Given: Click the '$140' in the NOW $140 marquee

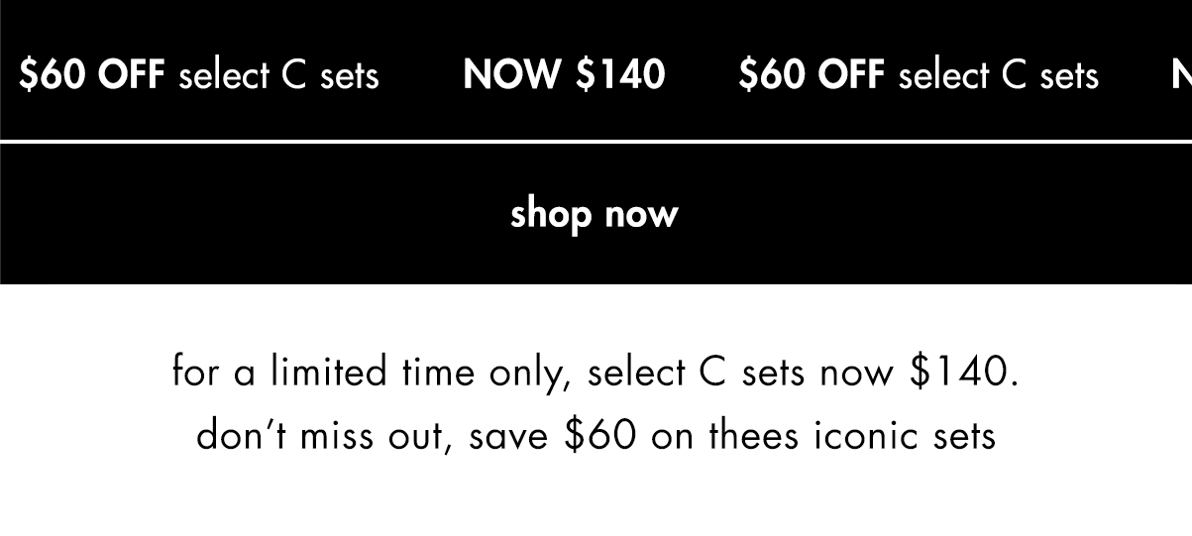Looking at the screenshot, I should click(620, 75).
